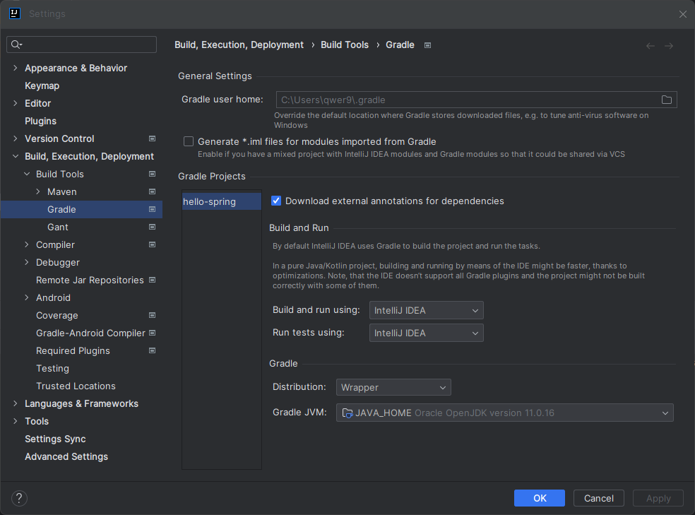695x515 pixels.
Task: Click the IntelliJ IDEA logo icon
Action: (x=15, y=13)
